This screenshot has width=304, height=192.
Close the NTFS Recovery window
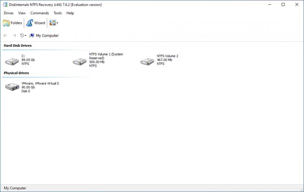297,5
